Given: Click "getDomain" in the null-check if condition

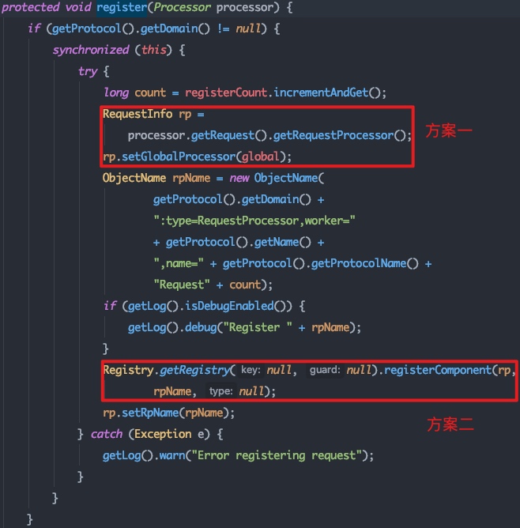Looking at the screenshot, I should [169, 29].
